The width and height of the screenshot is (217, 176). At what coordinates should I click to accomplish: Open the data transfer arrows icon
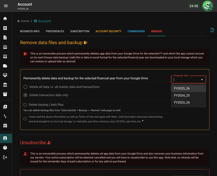click(x=5, y=116)
